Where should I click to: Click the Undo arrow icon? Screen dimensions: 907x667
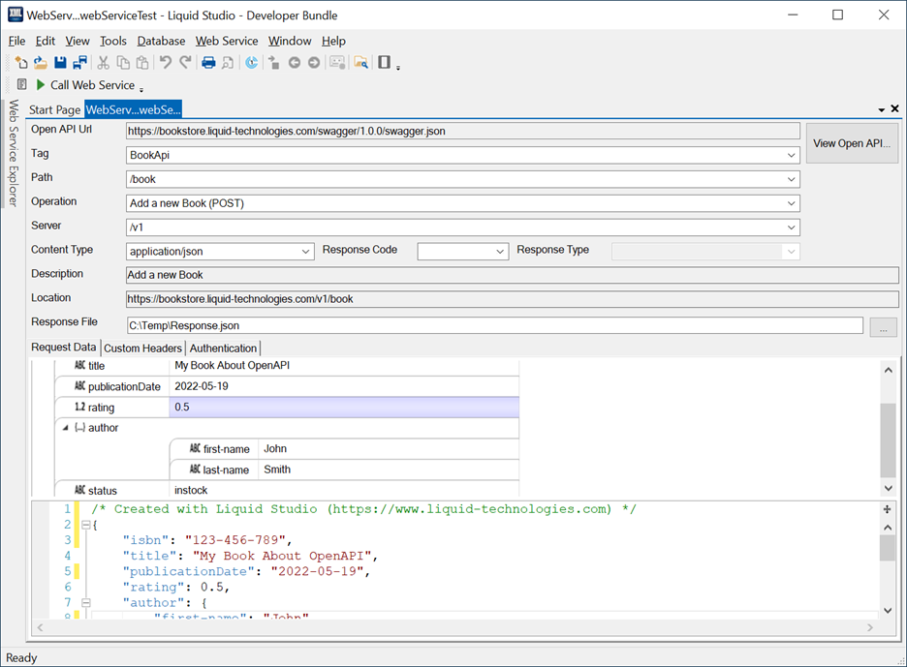point(165,63)
